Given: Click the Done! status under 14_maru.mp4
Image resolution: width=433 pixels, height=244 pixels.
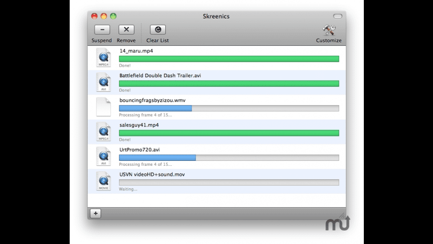Looking at the screenshot, I should (x=125, y=66).
